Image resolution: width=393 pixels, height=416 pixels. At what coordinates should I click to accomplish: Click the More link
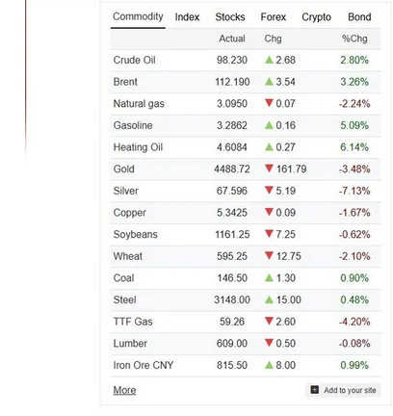click(x=124, y=390)
